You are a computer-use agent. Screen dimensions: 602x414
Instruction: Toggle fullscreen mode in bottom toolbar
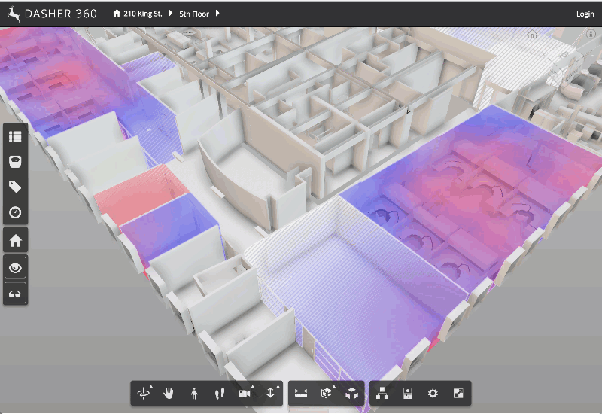point(458,394)
